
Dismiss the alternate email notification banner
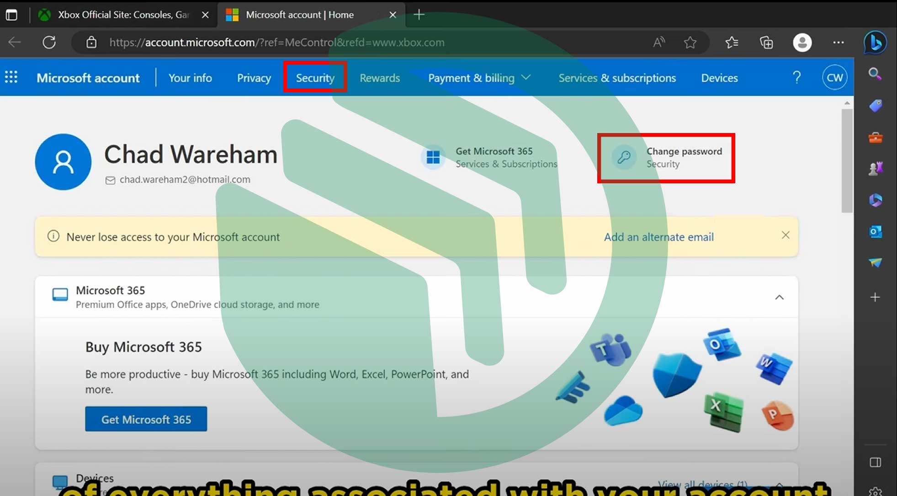[x=785, y=235]
